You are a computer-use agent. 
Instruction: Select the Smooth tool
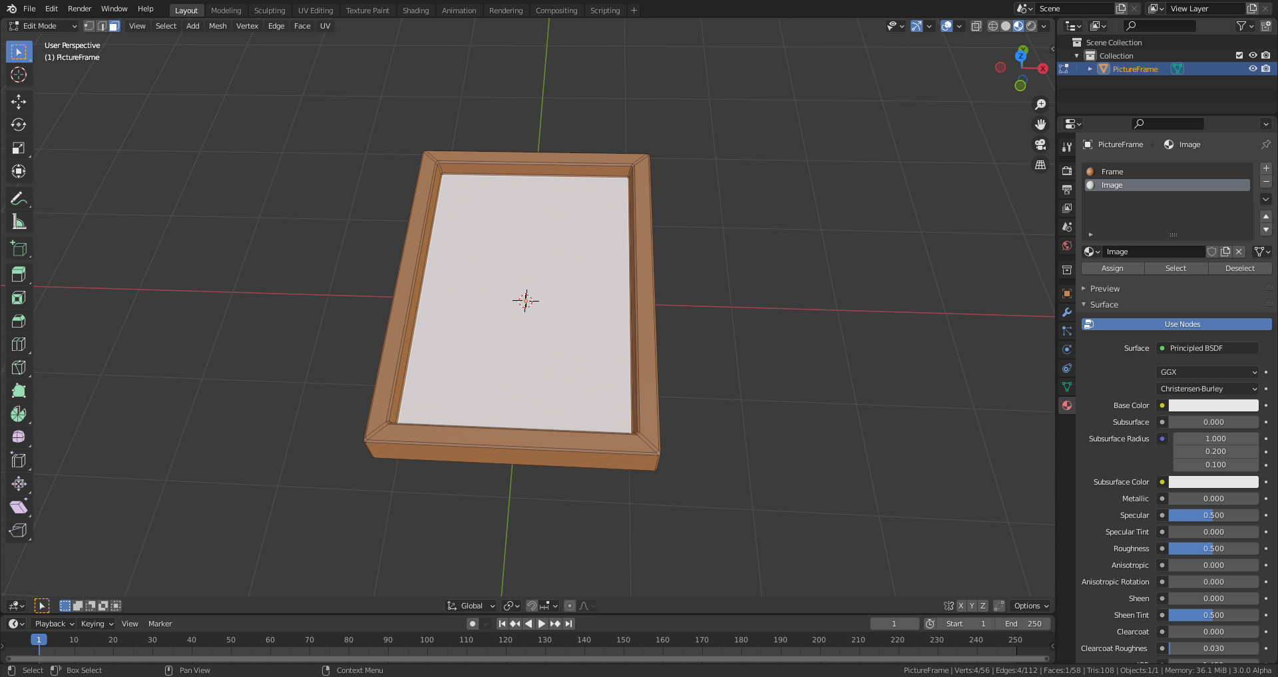coord(19,437)
